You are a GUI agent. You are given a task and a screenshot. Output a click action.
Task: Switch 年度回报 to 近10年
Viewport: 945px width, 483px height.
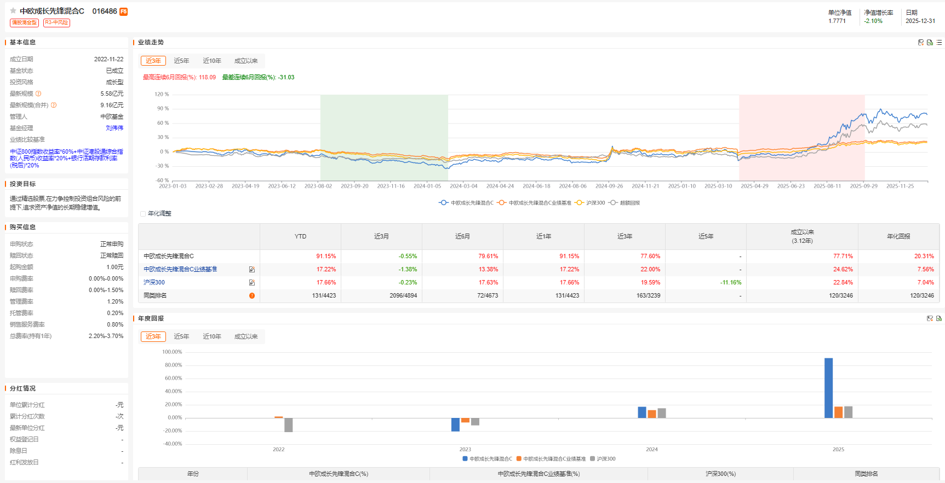[212, 336]
